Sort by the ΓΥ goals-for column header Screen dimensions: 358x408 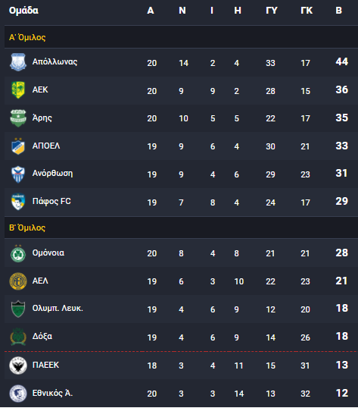click(272, 11)
